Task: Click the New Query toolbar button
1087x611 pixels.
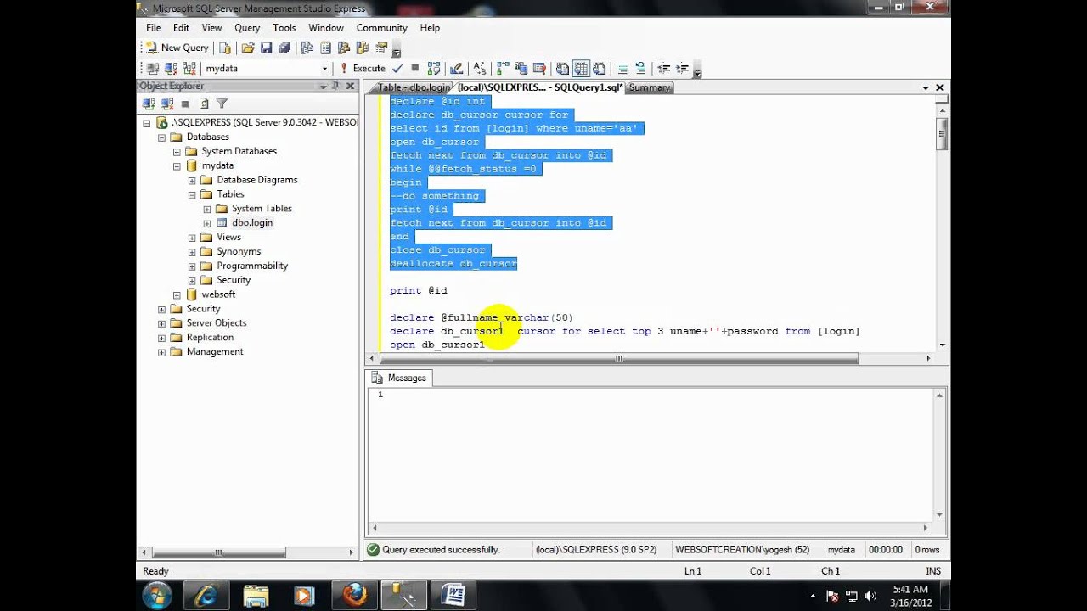Action: tap(177, 48)
